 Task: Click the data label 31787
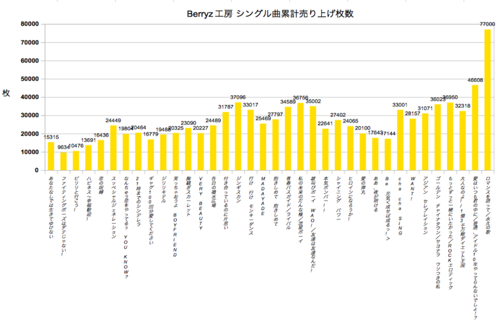coord(226,107)
